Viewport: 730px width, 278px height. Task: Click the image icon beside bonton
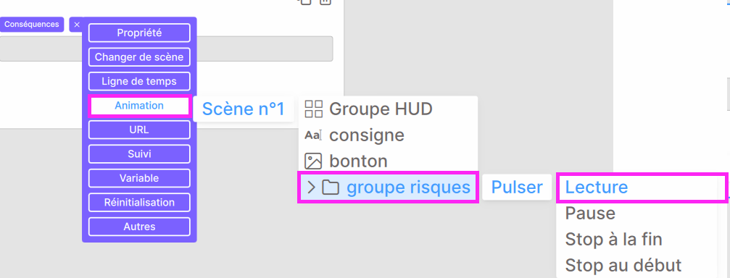click(313, 161)
